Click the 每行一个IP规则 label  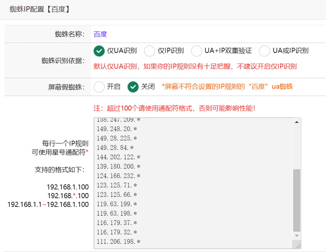coord(65,143)
